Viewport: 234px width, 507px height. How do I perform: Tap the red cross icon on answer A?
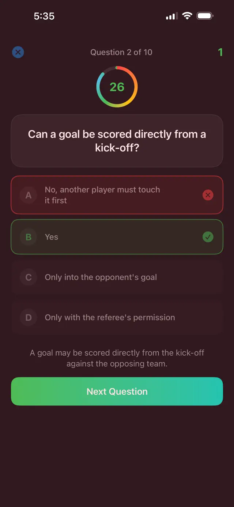pyautogui.click(x=208, y=195)
